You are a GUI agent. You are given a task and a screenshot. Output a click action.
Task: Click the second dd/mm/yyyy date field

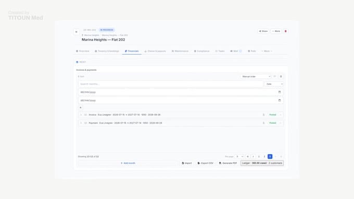click(x=181, y=100)
